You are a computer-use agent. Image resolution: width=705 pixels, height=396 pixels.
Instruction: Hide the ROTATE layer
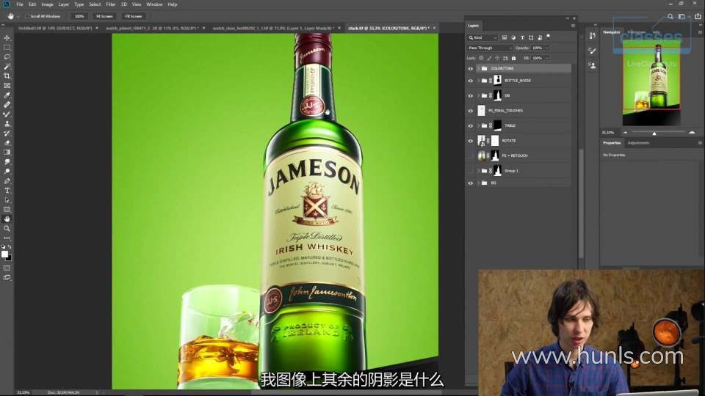coord(470,141)
